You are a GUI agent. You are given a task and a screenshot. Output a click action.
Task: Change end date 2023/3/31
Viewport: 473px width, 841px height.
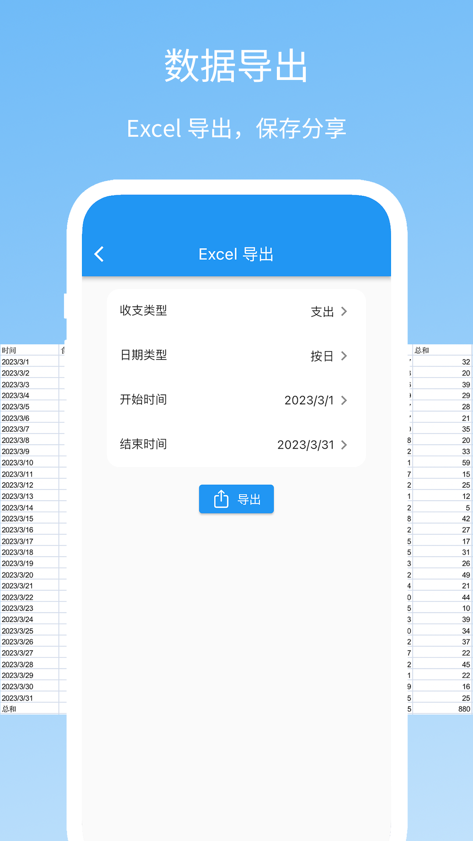[x=305, y=445]
